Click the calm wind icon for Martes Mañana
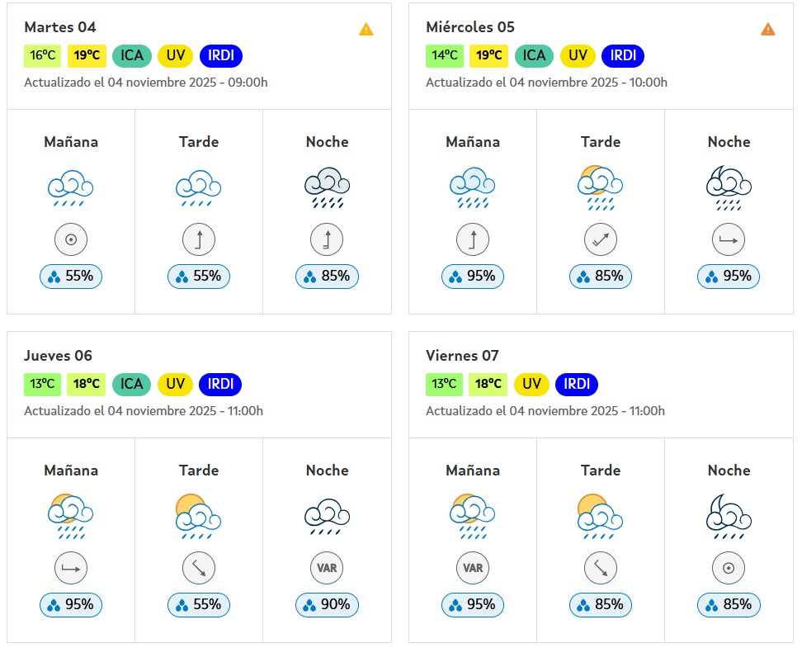Viewport: 802px width, 648px height. coord(71,240)
